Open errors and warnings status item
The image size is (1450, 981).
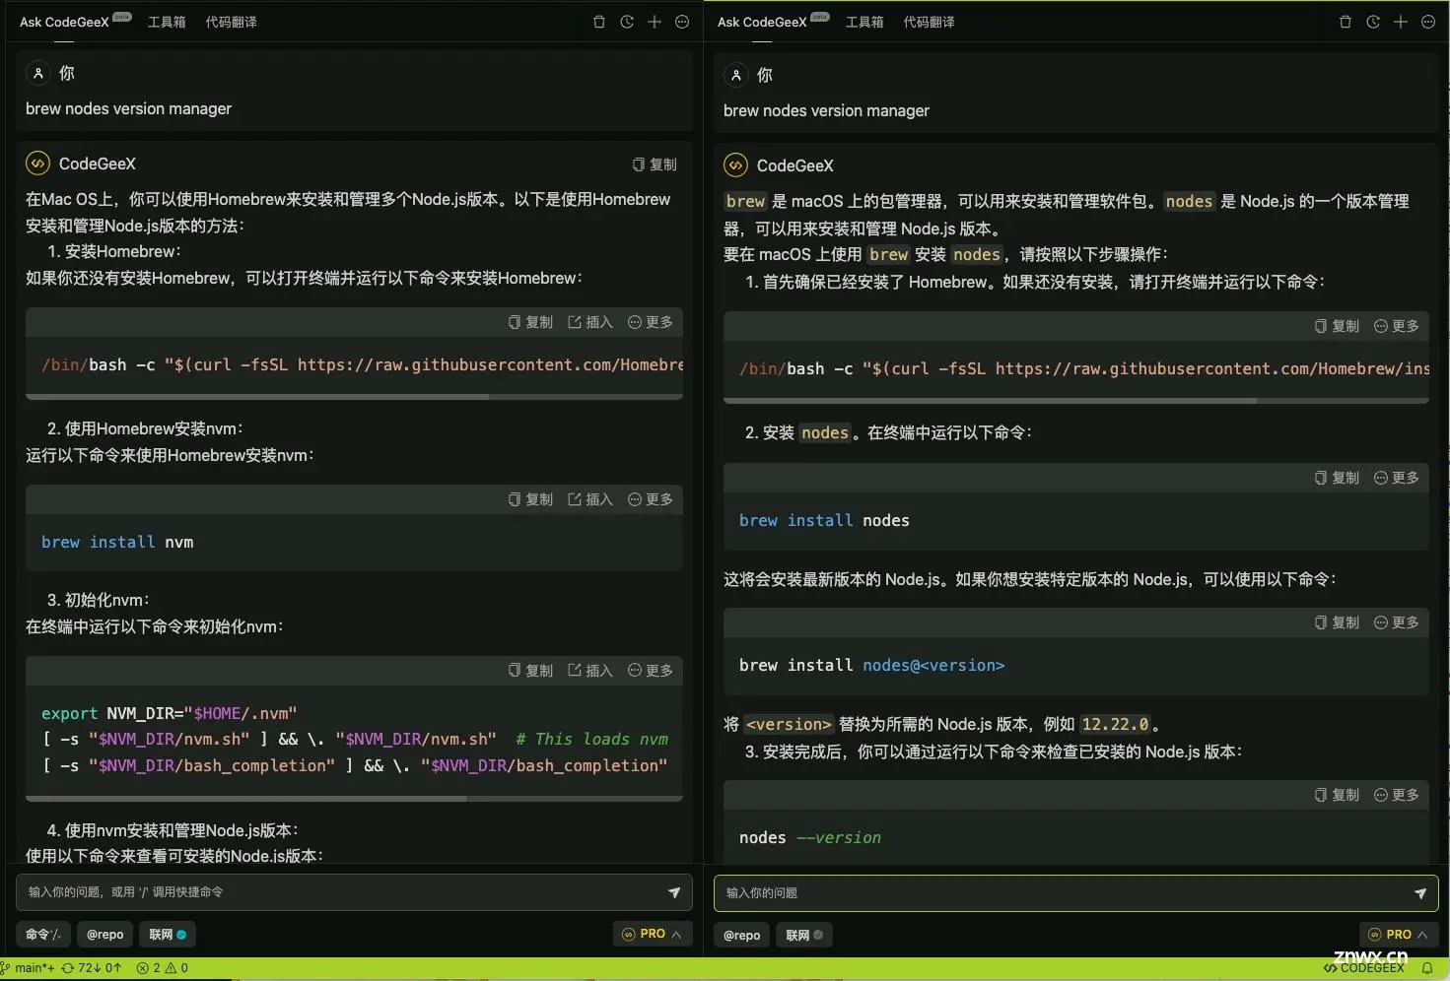pyautogui.click(x=163, y=968)
